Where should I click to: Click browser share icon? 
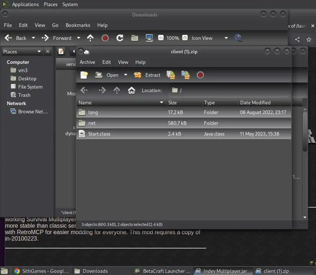297,39
